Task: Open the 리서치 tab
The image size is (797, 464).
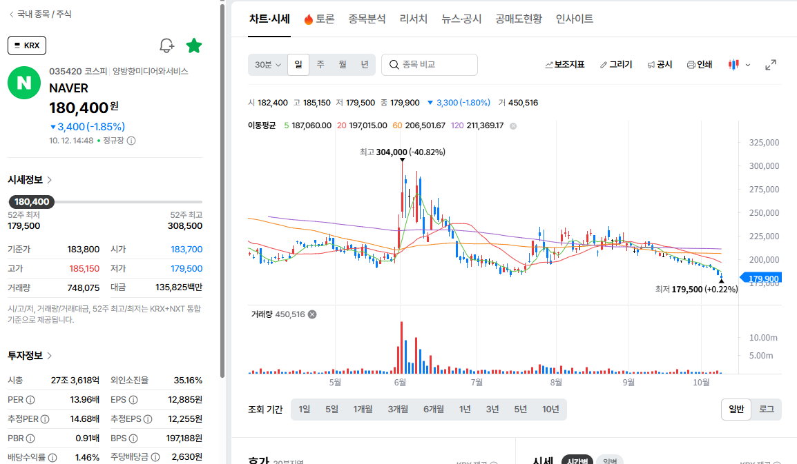Action: (x=413, y=19)
